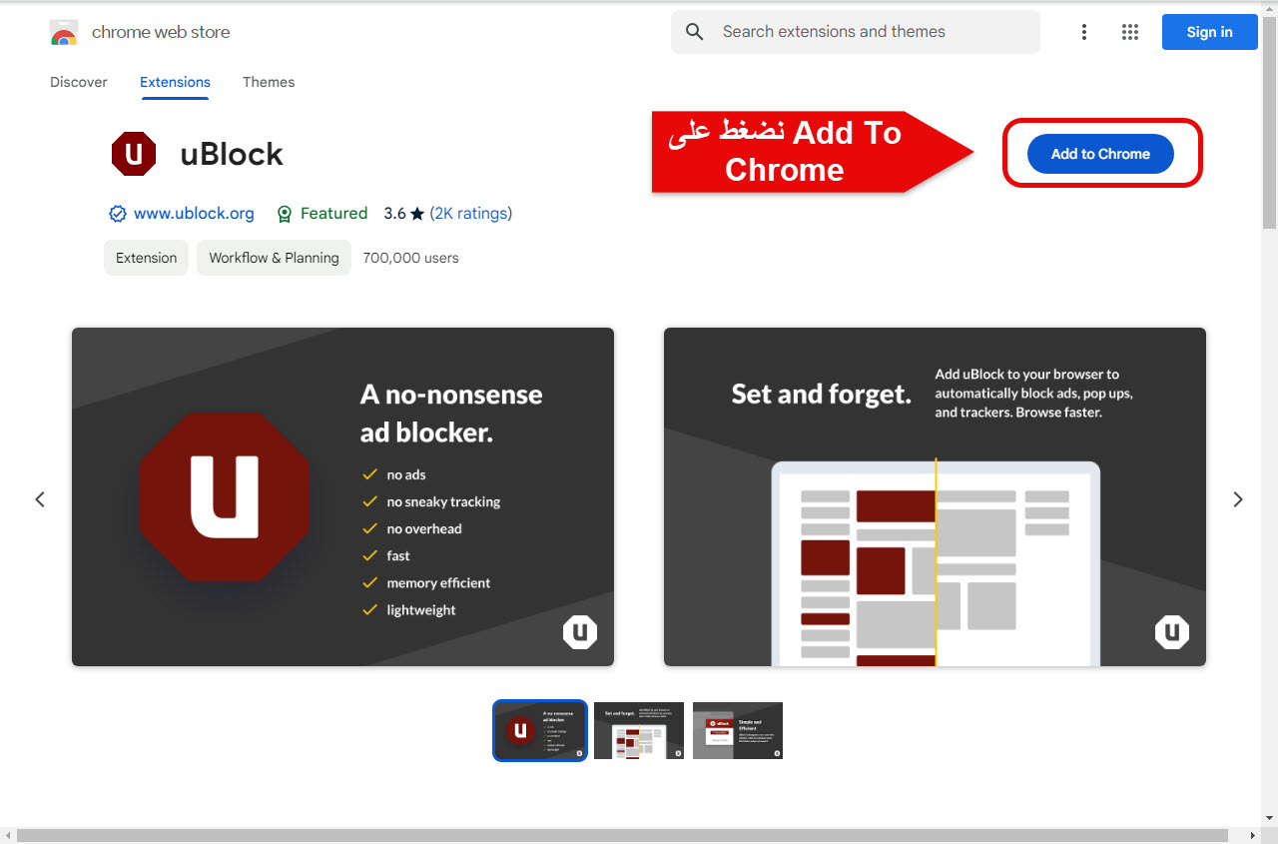Viewport: 1278px width, 844px height.
Task: Switch to the Themes tab
Action: (x=269, y=82)
